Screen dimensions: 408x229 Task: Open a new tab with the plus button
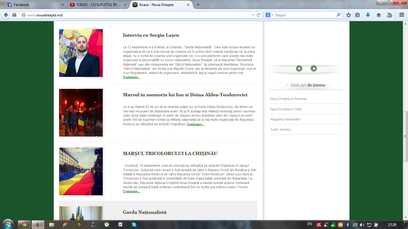[198, 5]
